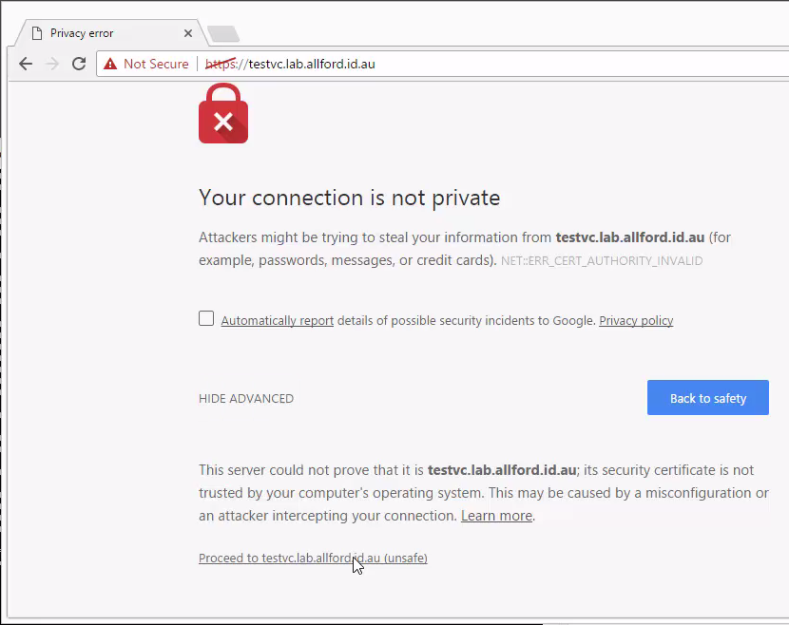This screenshot has width=789, height=625.
Task: Click the red warning triangle icon
Action: pos(110,64)
